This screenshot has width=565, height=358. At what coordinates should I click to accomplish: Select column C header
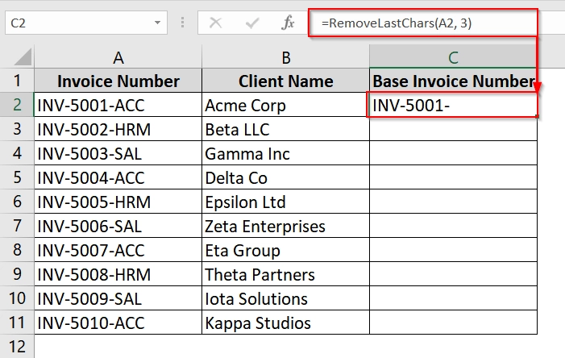453,57
